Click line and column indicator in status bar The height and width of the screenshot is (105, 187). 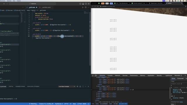46,104
